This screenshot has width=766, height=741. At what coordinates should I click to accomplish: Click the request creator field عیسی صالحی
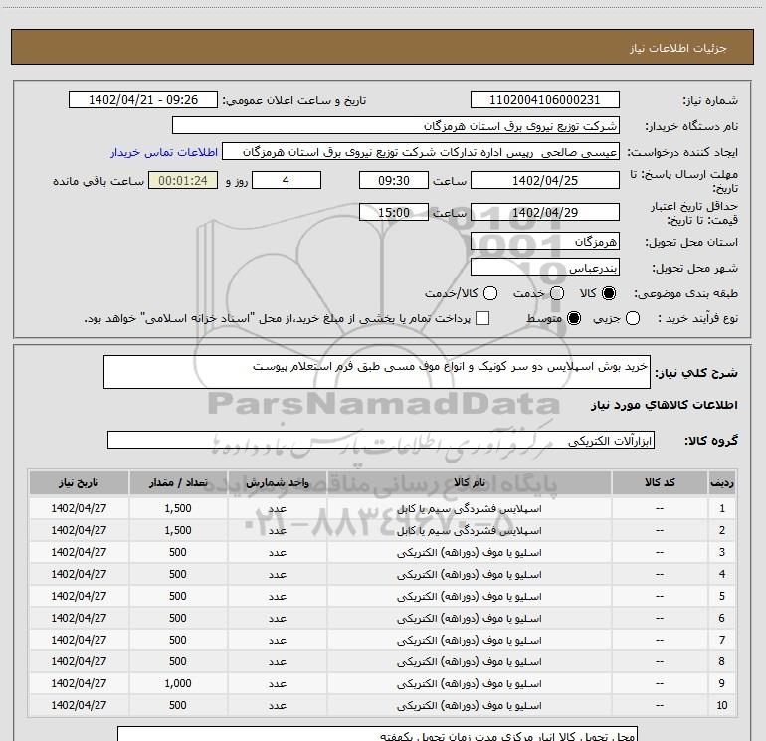click(x=421, y=152)
